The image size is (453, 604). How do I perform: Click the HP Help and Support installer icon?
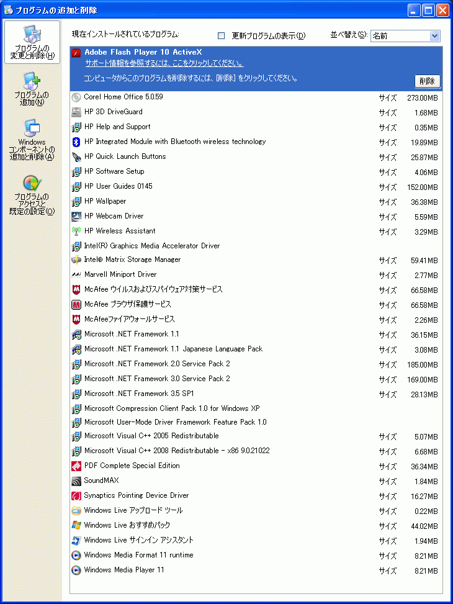[76, 127]
